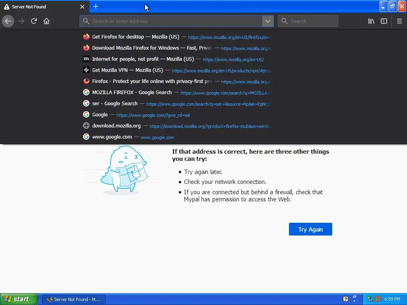The height and width of the screenshot is (305, 407).
Task: Click the warning icon on the tab
Action: coord(7,7)
